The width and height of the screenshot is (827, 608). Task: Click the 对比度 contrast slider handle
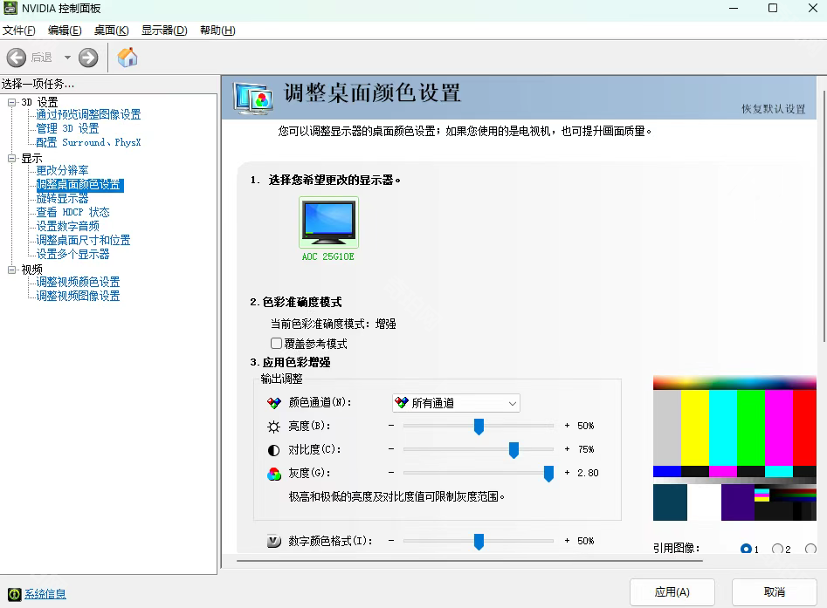[x=513, y=450]
